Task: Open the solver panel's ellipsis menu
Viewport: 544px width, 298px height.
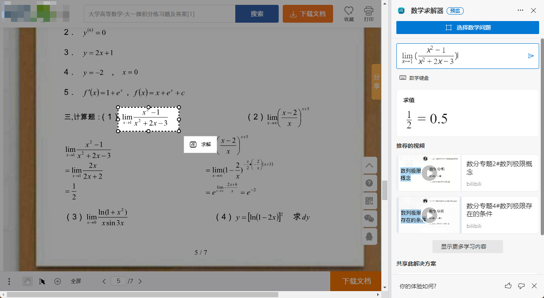Action: [x=520, y=11]
